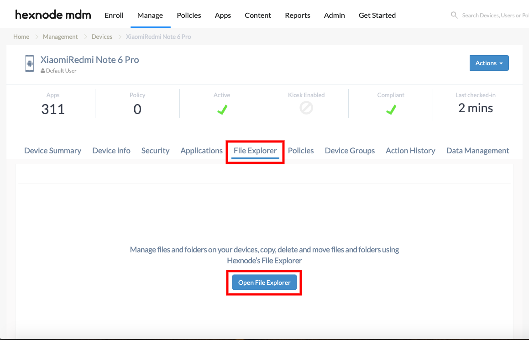Switch to the device Policies tab

[x=301, y=151]
